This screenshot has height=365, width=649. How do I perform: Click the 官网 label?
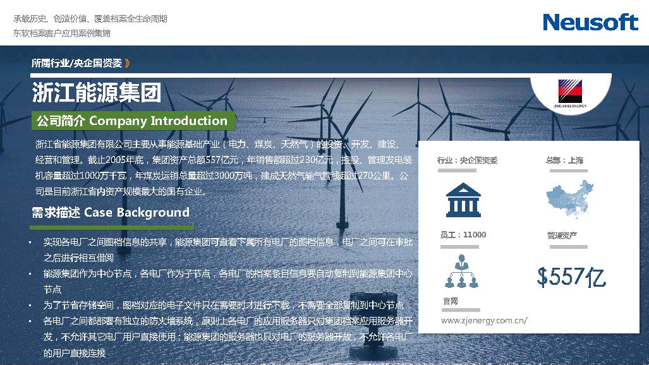click(x=451, y=301)
